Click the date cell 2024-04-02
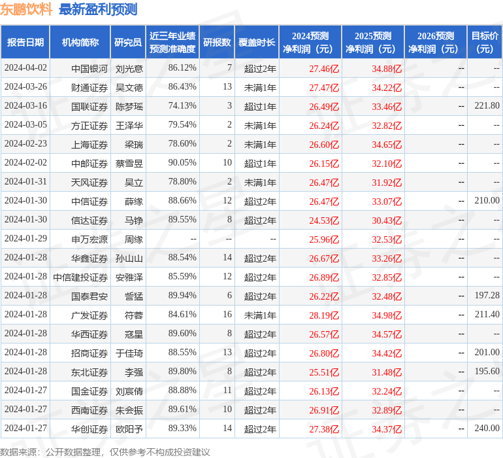This screenshot has height=458, width=503. click(x=25, y=68)
